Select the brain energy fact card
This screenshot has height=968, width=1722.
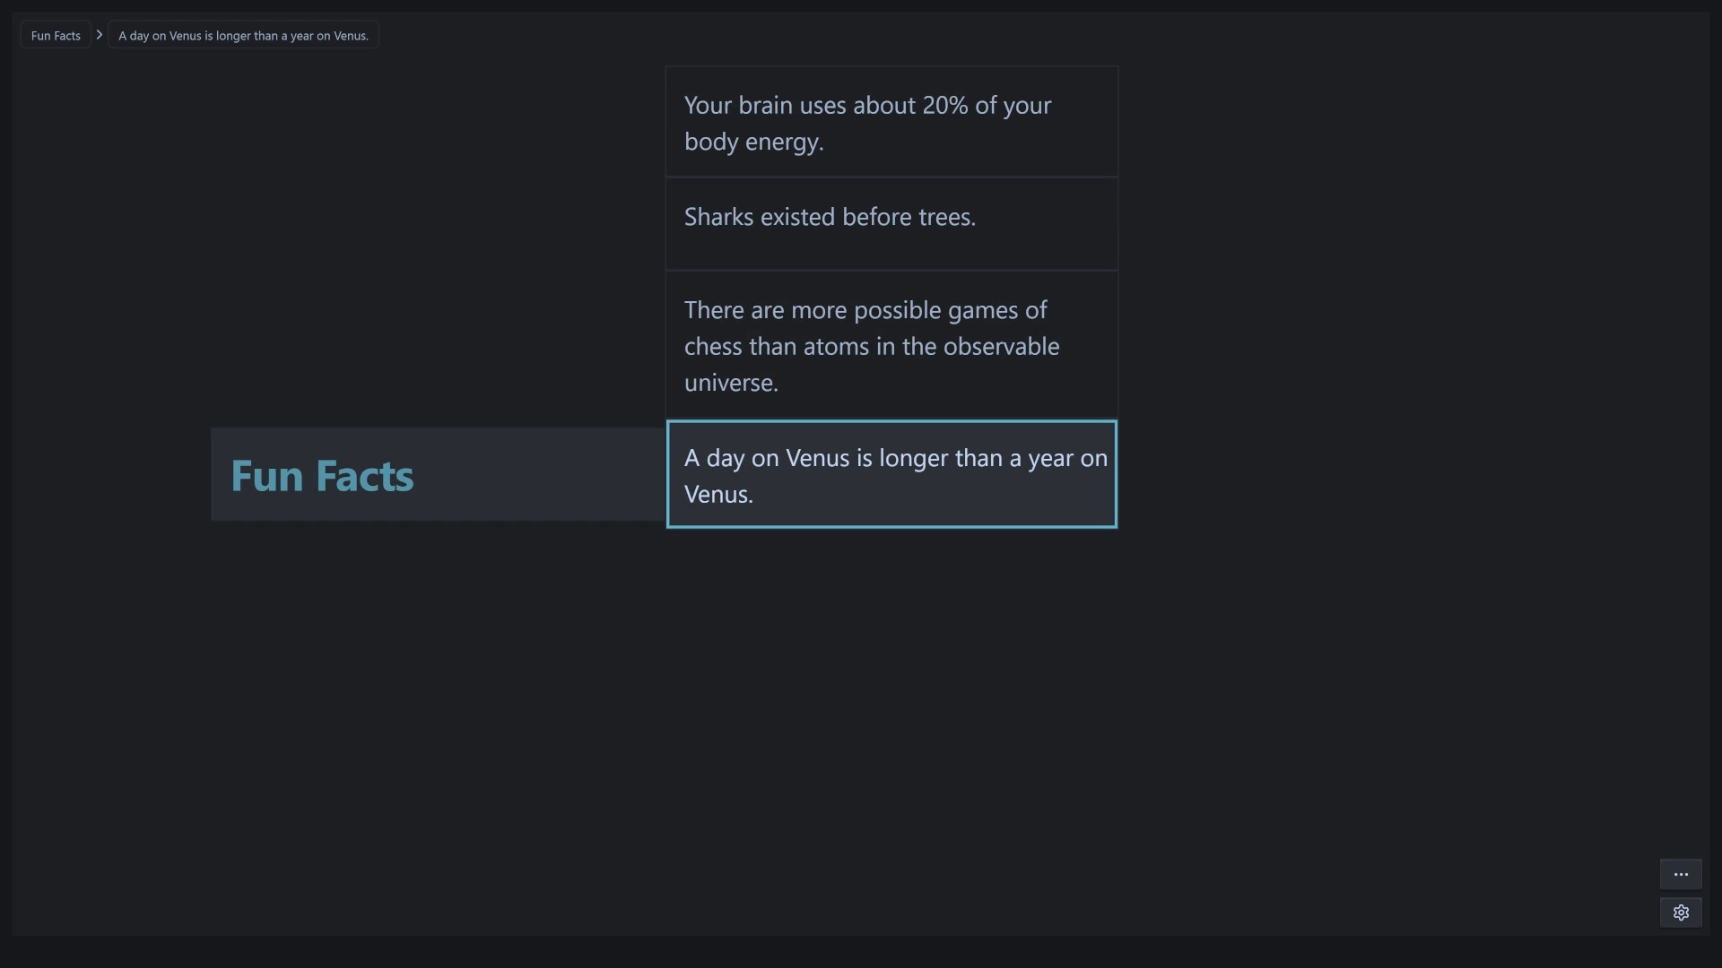click(x=891, y=122)
